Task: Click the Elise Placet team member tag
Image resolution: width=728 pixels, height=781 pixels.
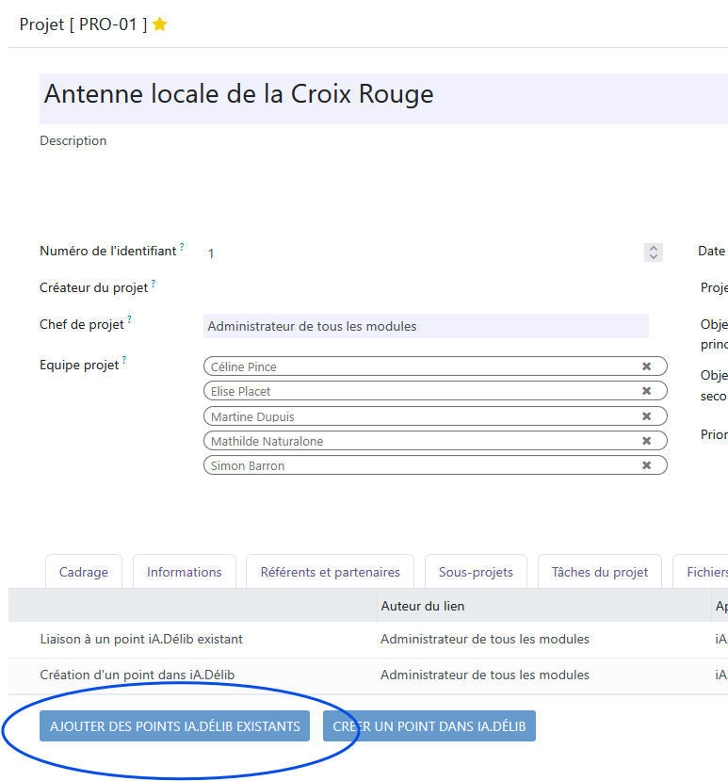Action: pos(435,391)
